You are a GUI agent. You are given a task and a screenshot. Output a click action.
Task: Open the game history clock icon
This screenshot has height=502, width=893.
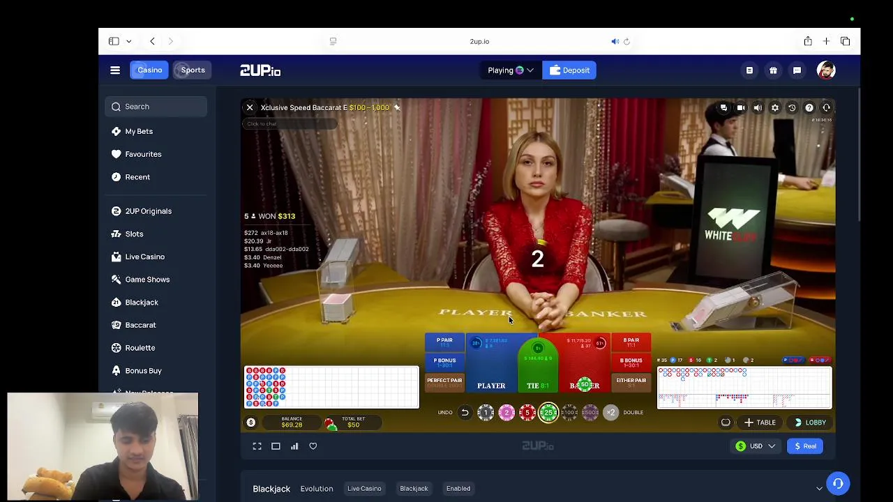(792, 108)
